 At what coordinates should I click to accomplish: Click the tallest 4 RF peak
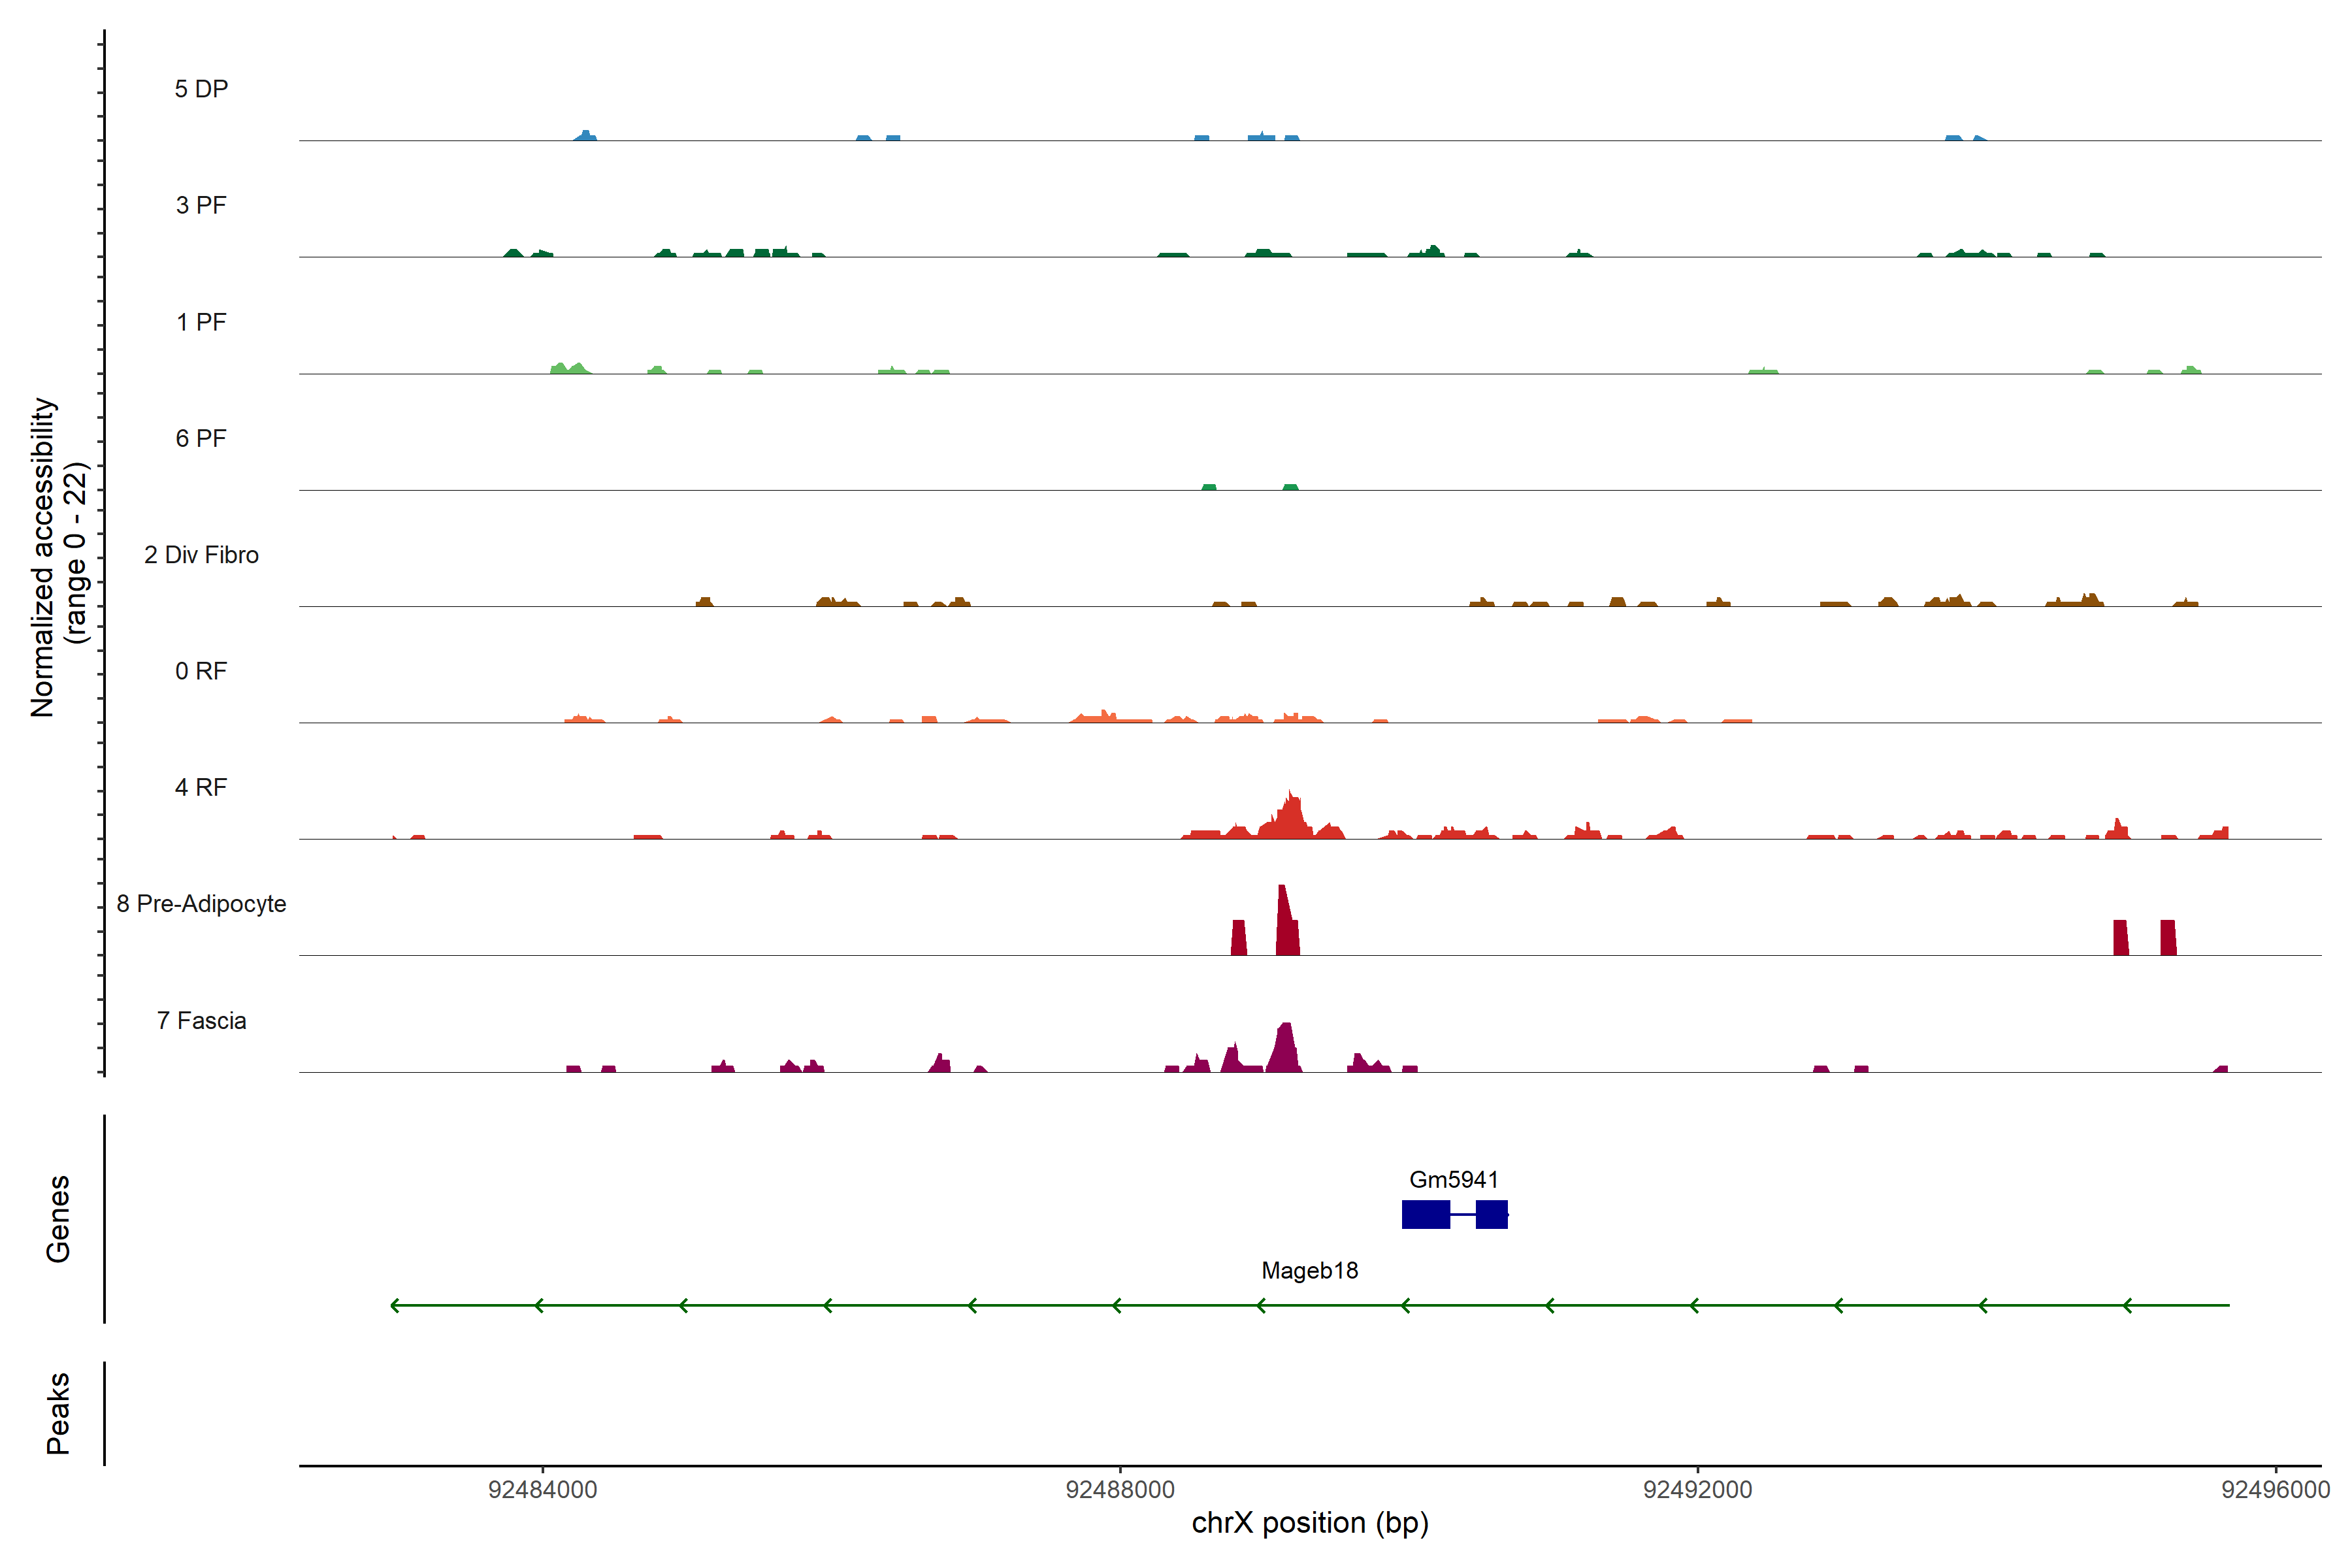point(1292,815)
